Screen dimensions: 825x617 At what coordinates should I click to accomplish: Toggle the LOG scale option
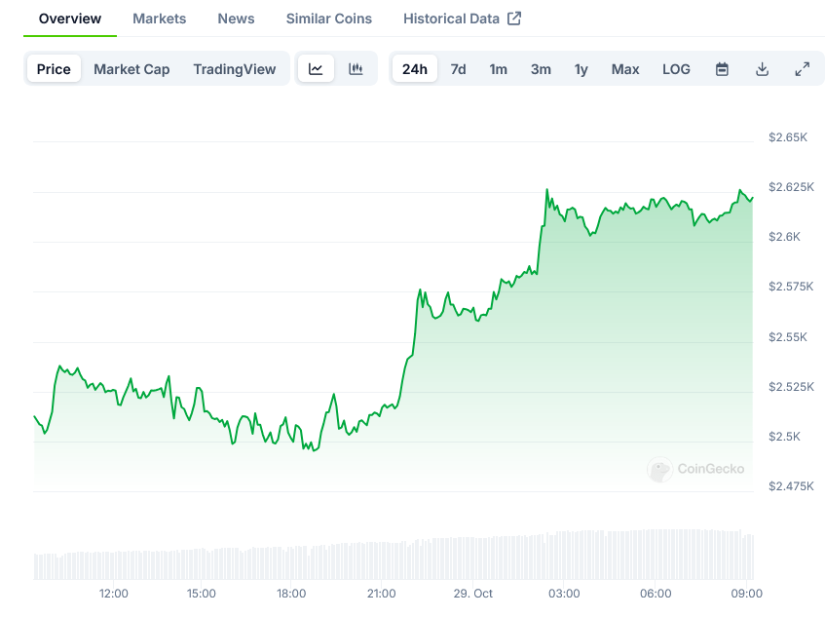click(676, 69)
